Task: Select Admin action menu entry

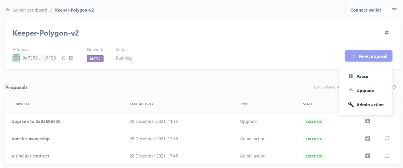Action: tap(370, 105)
